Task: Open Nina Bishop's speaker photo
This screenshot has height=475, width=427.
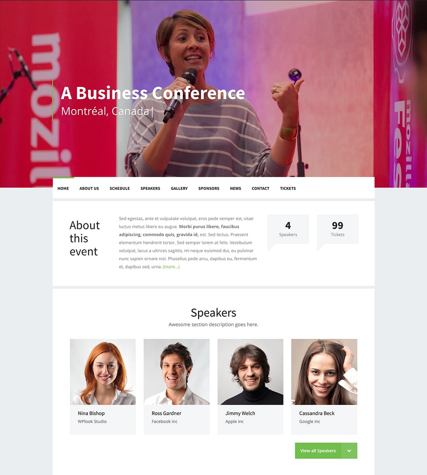Action: point(103,372)
